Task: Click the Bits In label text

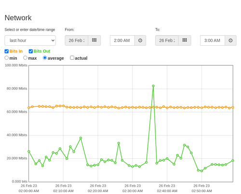Action: 16,51
